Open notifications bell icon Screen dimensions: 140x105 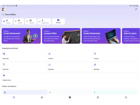click(x=136, y=9)
